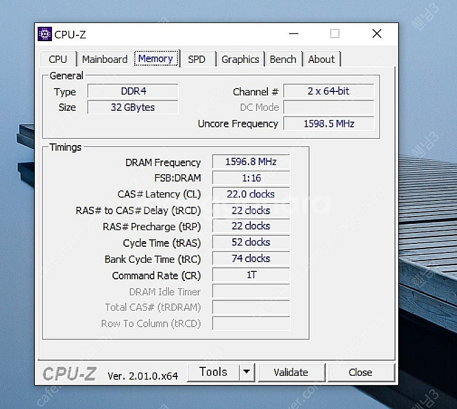
Task: Click the CPU-Z logo at bottom left
Action: pos(69,374)
